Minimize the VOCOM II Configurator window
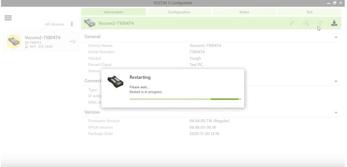This screenshot has height=167, width=347. click(x=329, y=3)
